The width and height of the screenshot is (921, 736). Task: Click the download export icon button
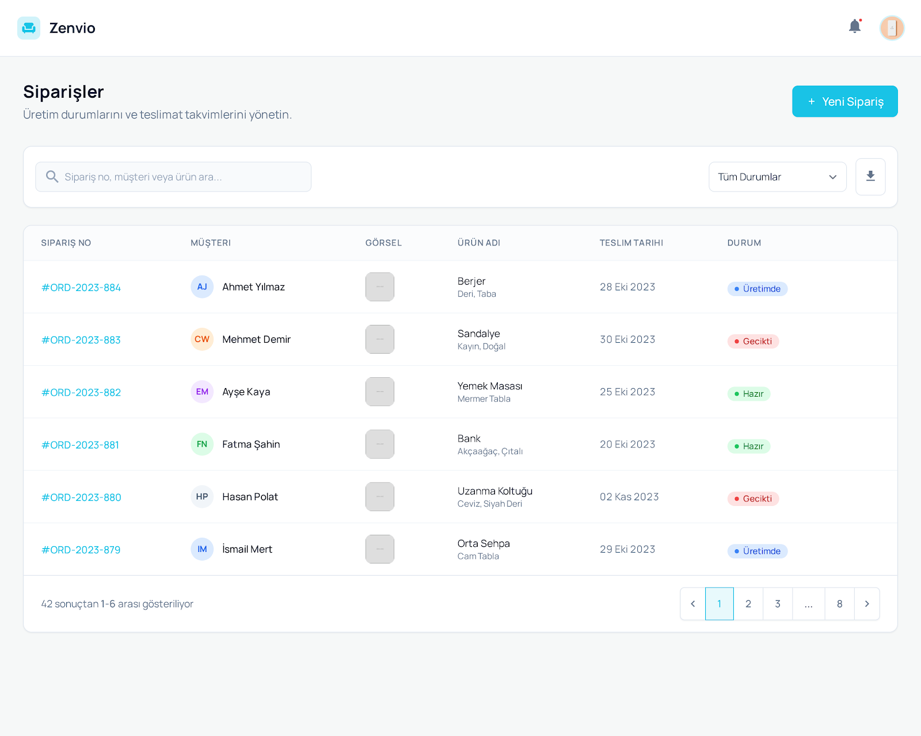pos(870,177)
